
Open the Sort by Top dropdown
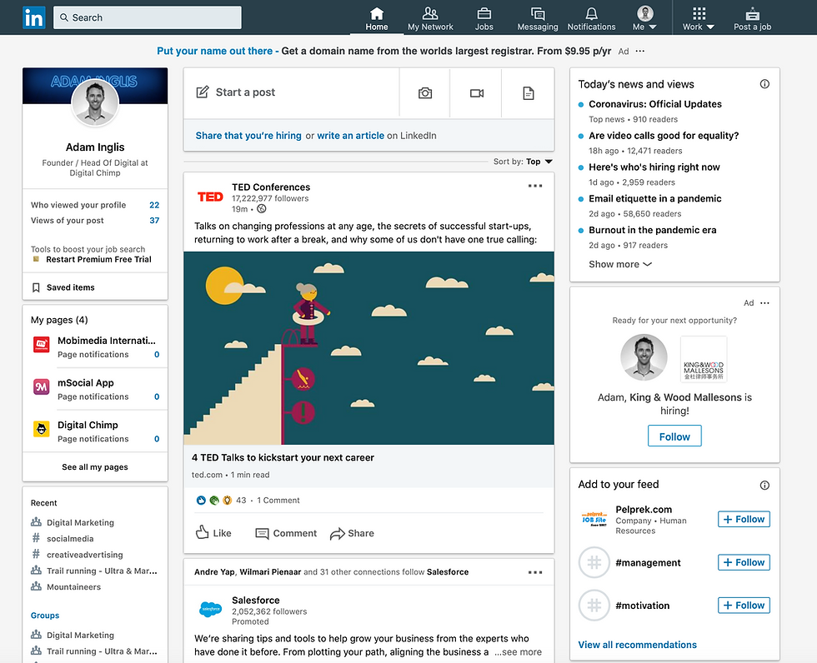pyautogui.click(x=539, y=162)
